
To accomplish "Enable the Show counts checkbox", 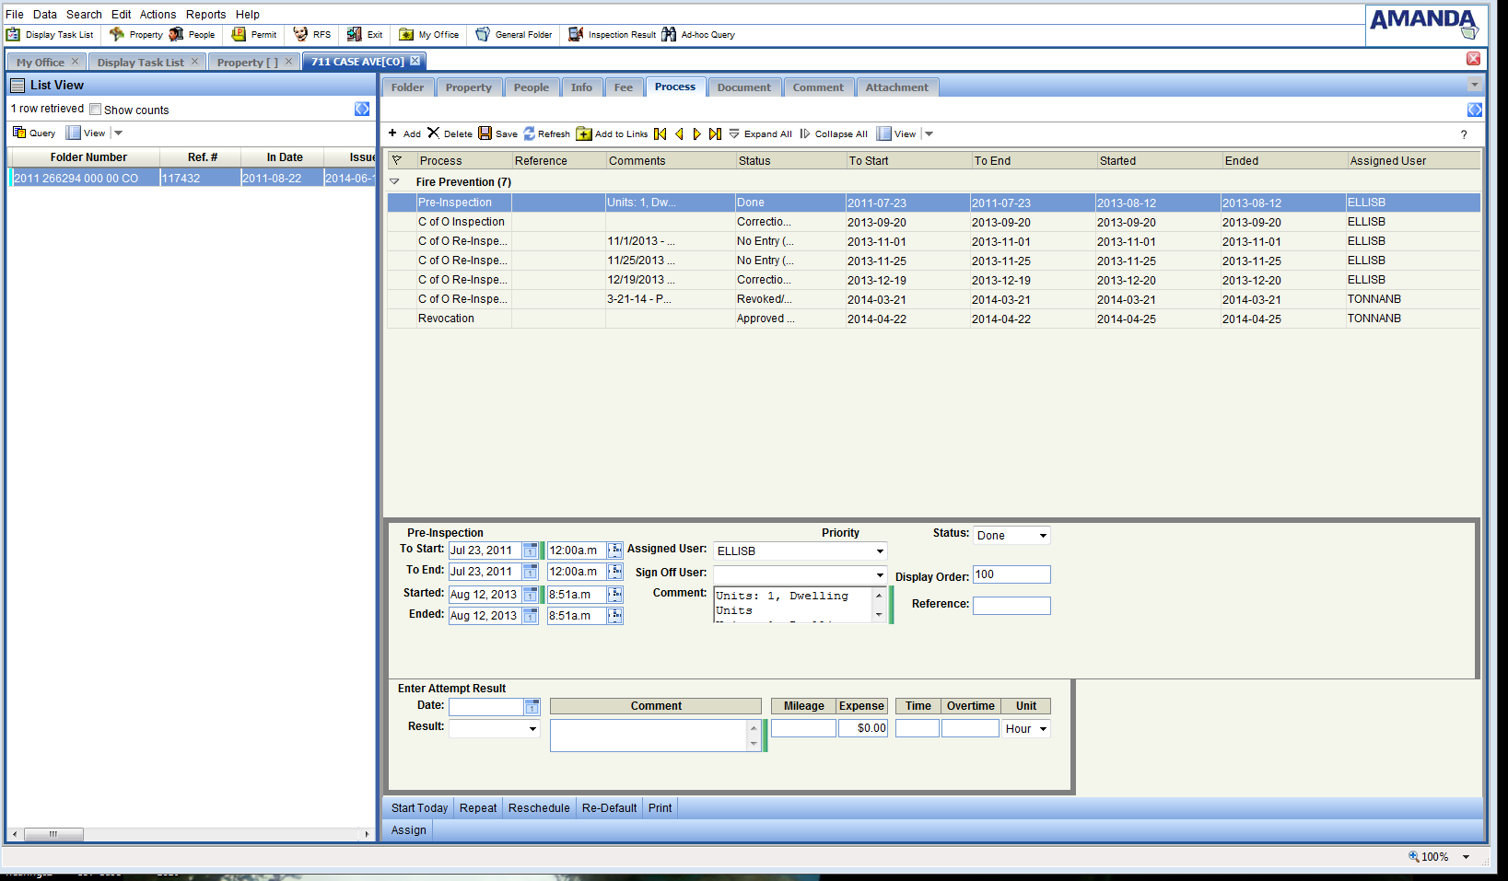I will (96, 110).
